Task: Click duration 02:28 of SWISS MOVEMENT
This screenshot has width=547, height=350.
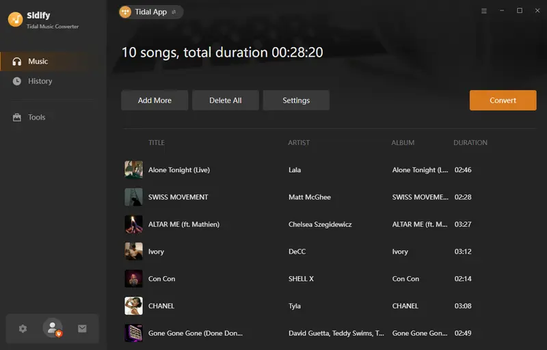Action: (x=463, y=198)
